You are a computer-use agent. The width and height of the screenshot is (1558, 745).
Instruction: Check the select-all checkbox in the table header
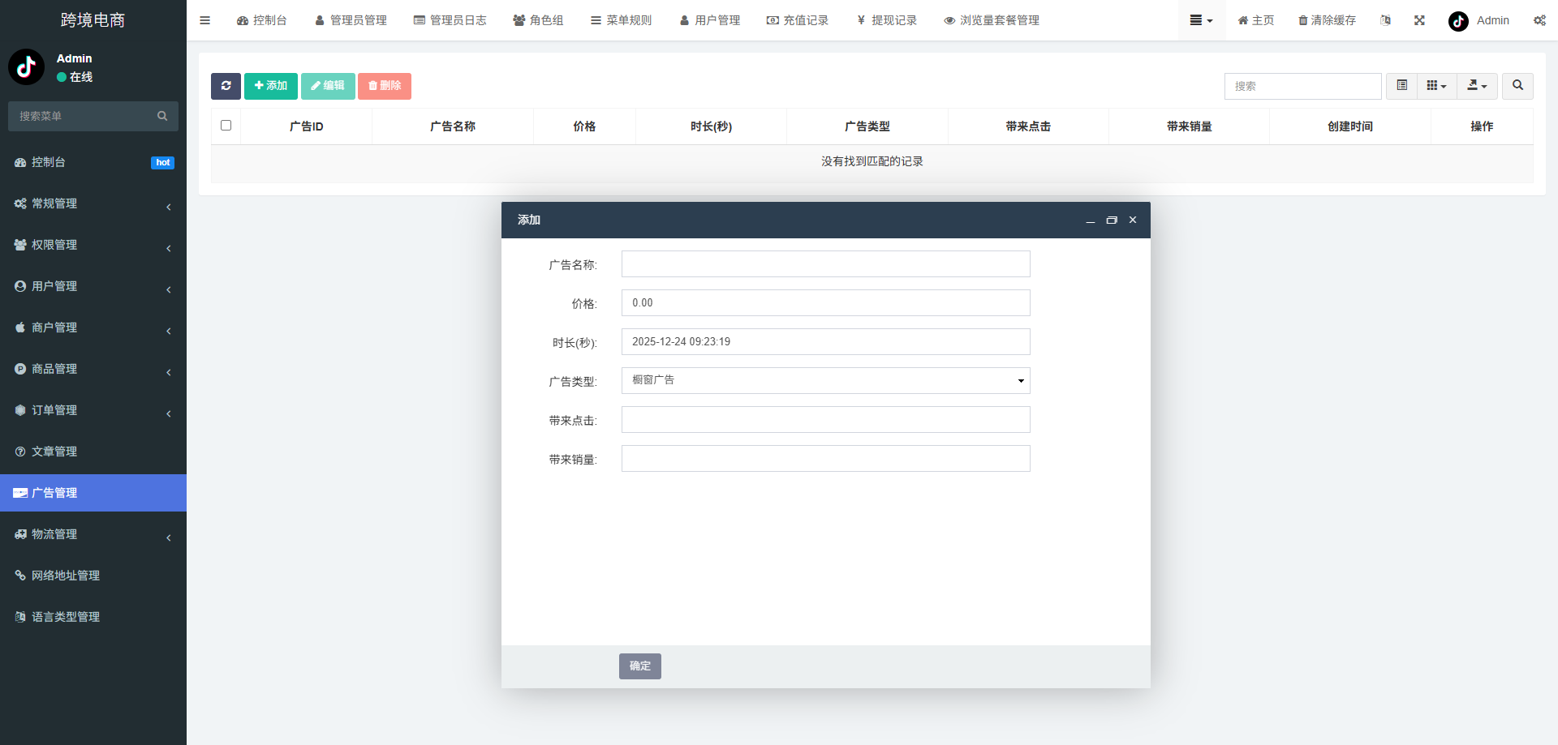226,126
